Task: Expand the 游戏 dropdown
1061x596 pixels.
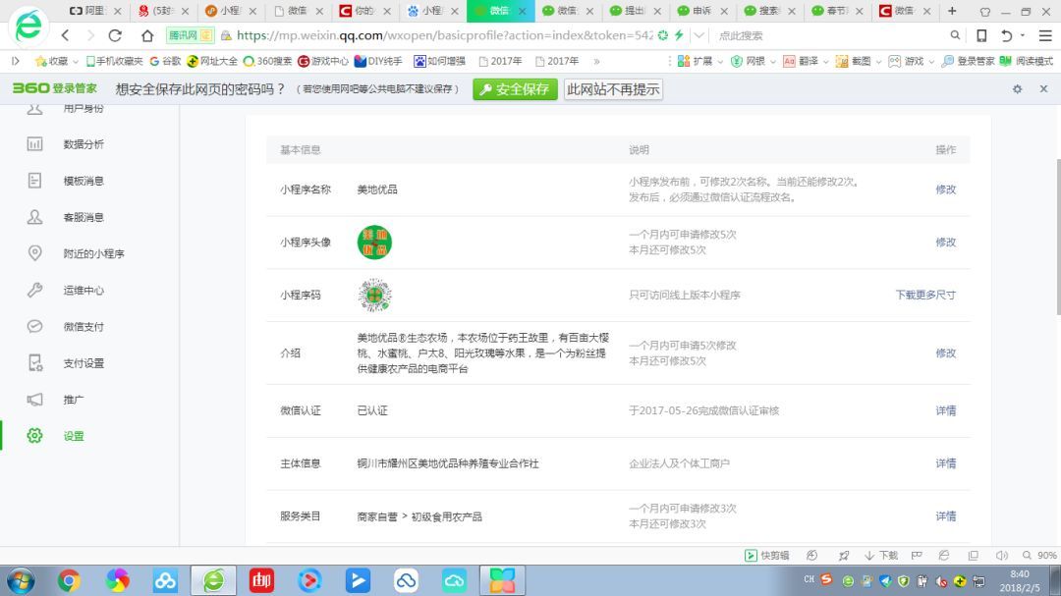Action: 931,62
